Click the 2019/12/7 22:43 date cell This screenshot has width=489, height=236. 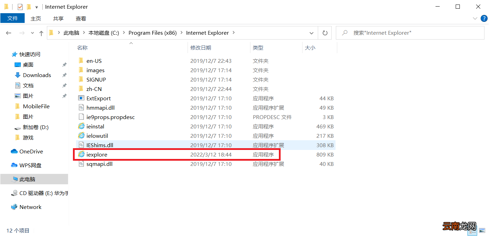click(211, 61)
